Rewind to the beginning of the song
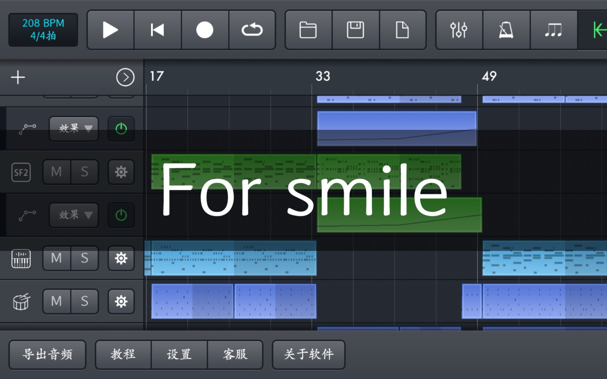The height and width of the screenshot is (379, 607). coord(158,30)
